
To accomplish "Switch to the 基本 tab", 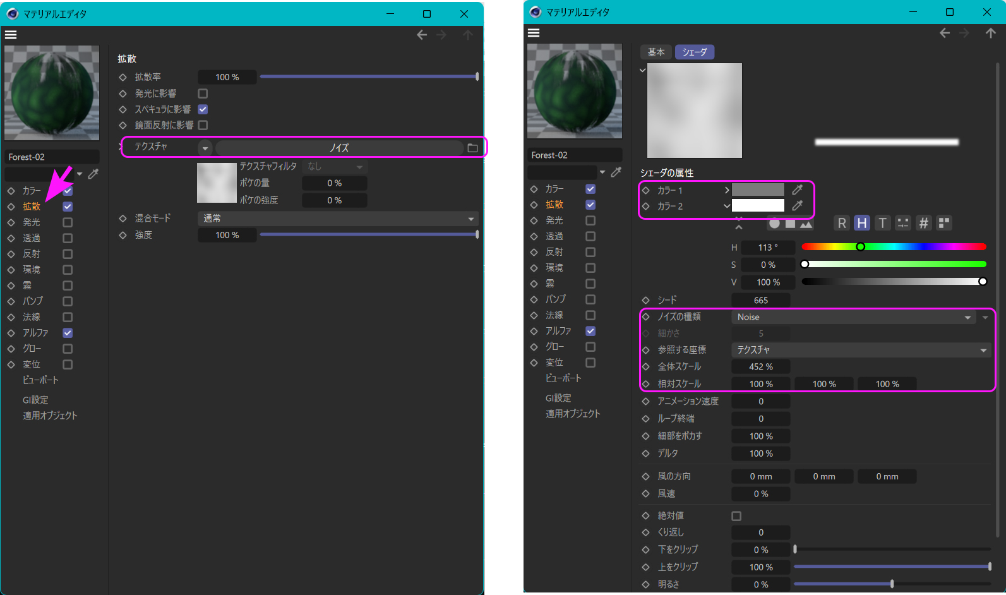I will [656, 52].
